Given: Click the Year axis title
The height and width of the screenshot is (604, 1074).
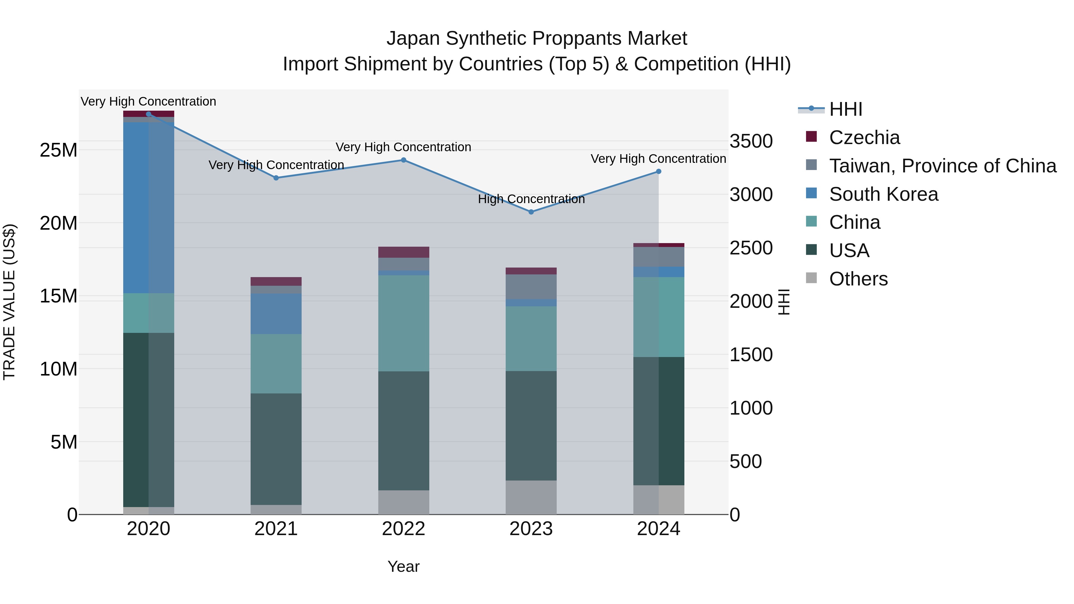Looking at the screenshot, I should (404, 566).
